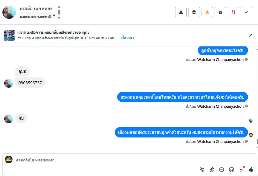Screen dimensions: 258x176
Task: Open saved replies speech bubble icon
Action: coord(222,170)
